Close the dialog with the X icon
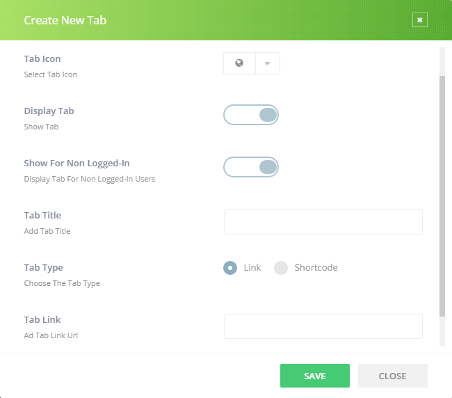Screen dimensions: 452x398 pos(419,20)
